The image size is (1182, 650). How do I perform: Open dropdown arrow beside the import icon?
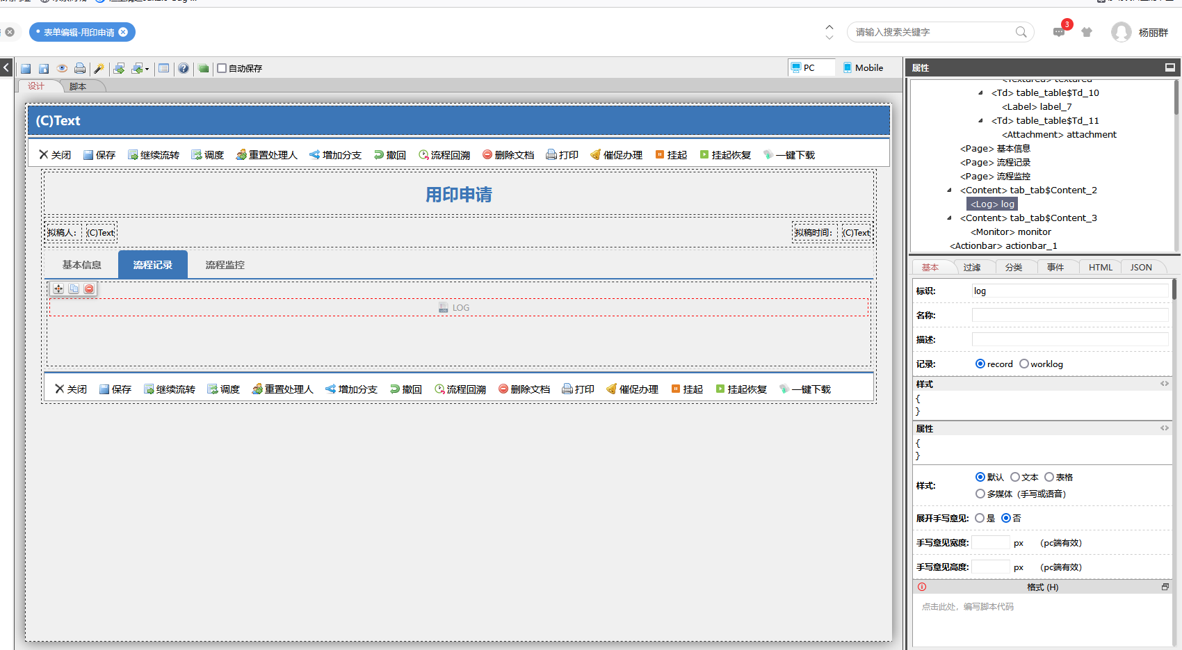(147, 69)
